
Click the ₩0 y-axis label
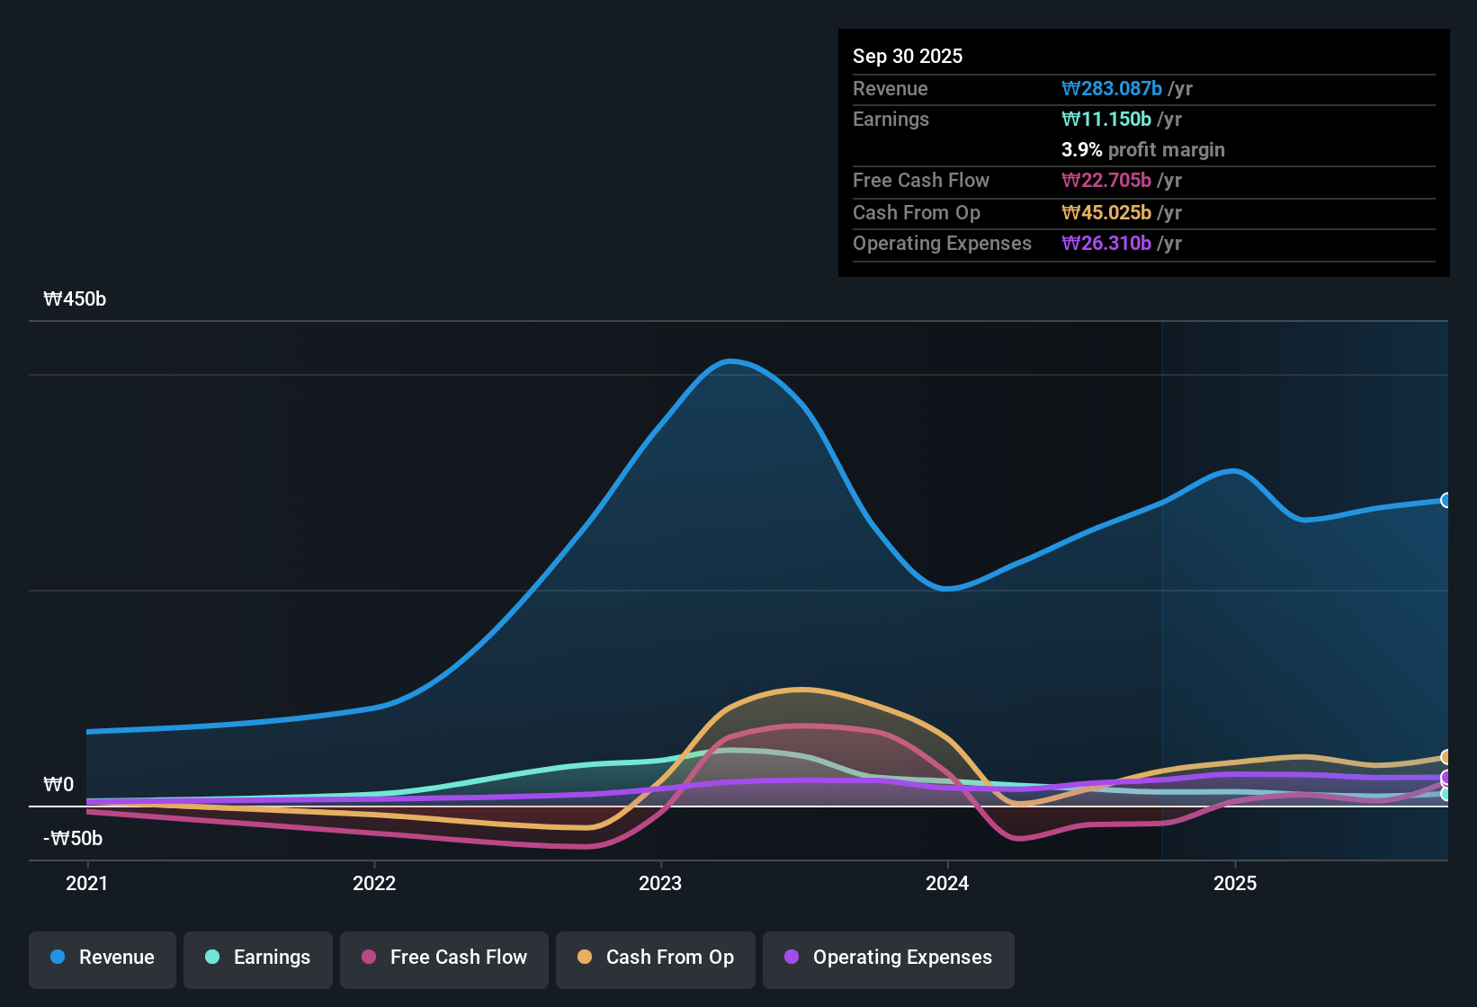click(58, 785)
